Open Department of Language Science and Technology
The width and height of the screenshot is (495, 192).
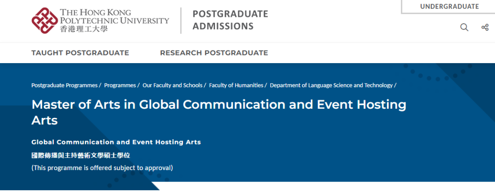coord(331,85)
